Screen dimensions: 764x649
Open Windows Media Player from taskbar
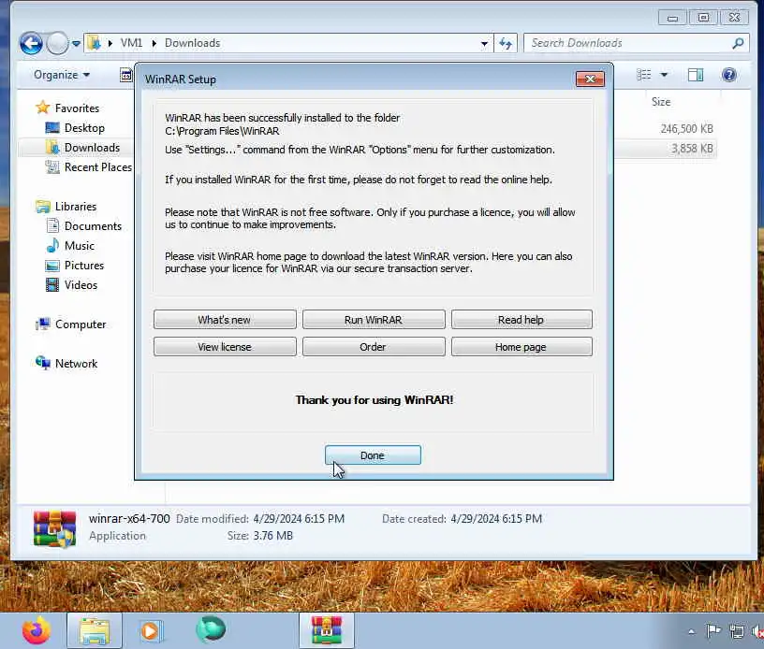click(x=151, y=631)
